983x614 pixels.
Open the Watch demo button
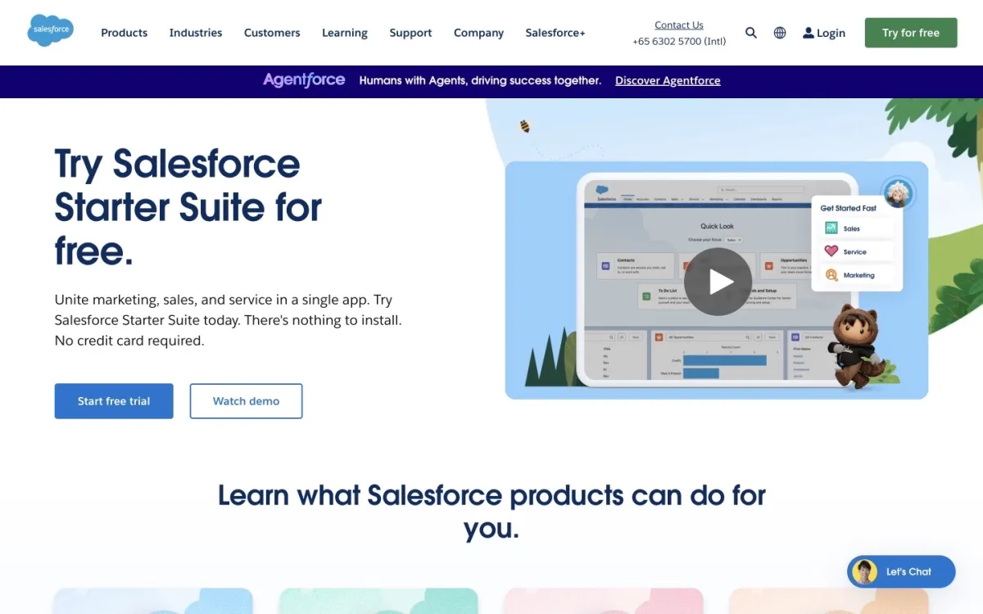(246, 401)
